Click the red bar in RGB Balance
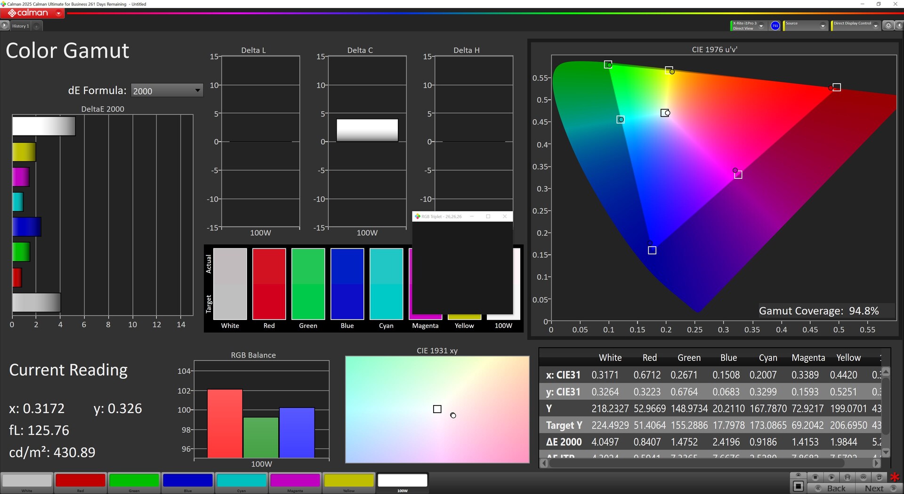Screen dimensions: 904x494 [x=225, y=423]
